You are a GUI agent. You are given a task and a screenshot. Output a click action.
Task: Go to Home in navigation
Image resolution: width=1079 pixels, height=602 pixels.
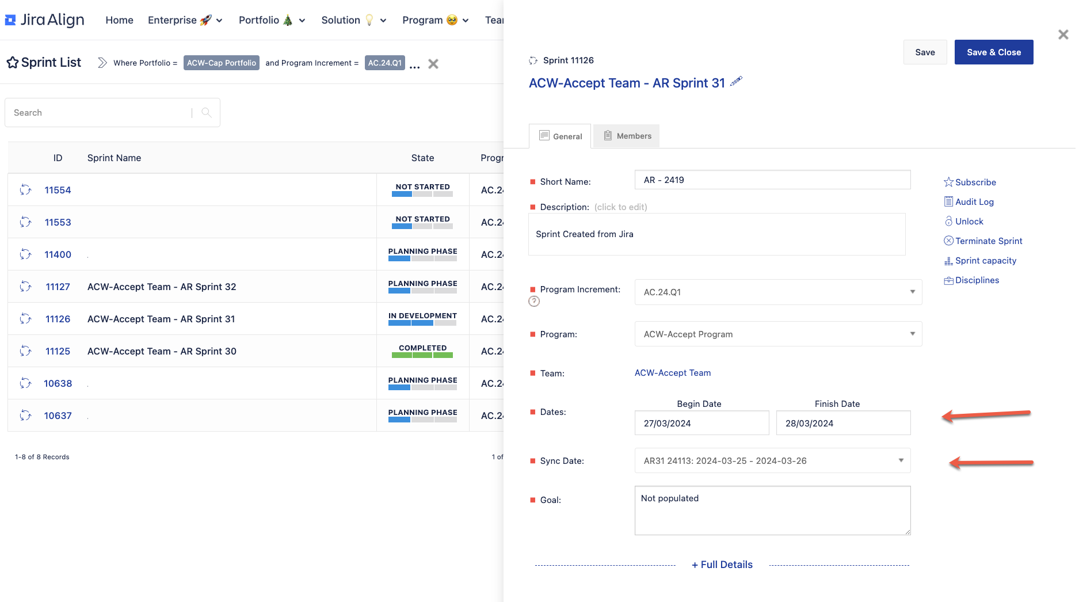[119, 20]
